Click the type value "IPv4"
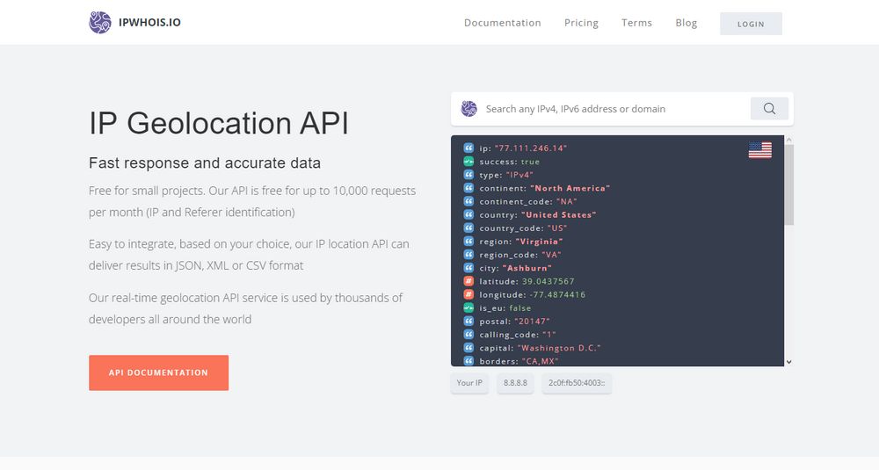 tap(519, 175)
